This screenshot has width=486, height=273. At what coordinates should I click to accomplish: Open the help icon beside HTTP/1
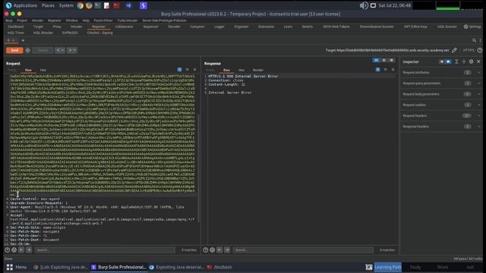[480, 50]
